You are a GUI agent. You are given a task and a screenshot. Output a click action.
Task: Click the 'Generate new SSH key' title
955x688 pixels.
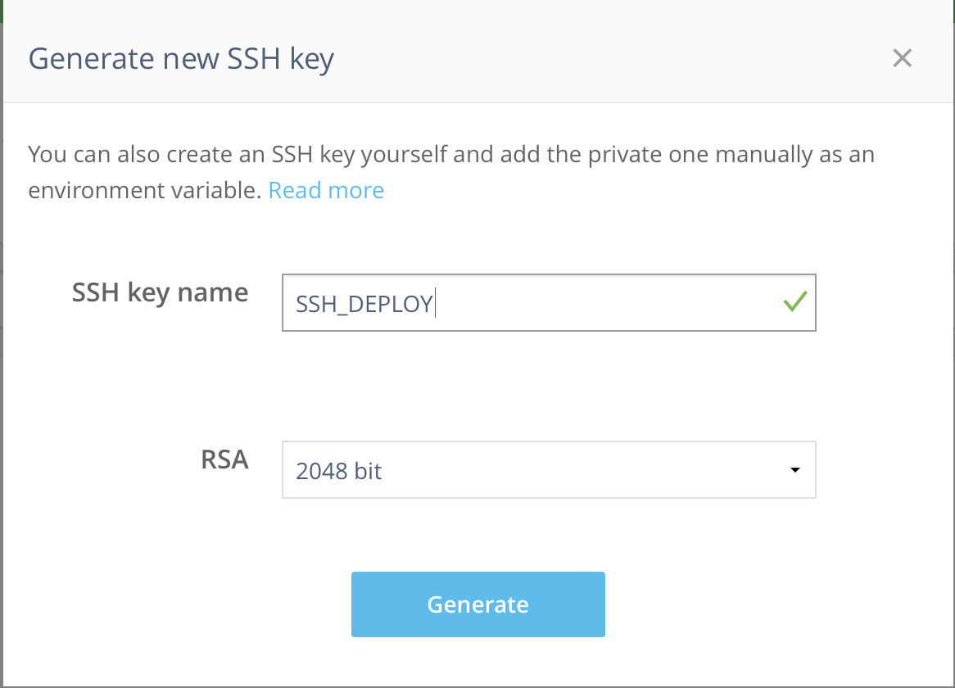181,59
